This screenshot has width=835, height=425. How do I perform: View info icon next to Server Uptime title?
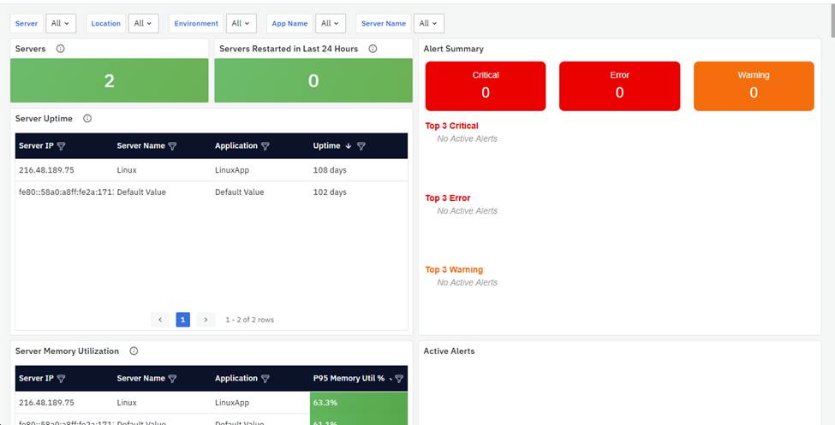[87, 119]
